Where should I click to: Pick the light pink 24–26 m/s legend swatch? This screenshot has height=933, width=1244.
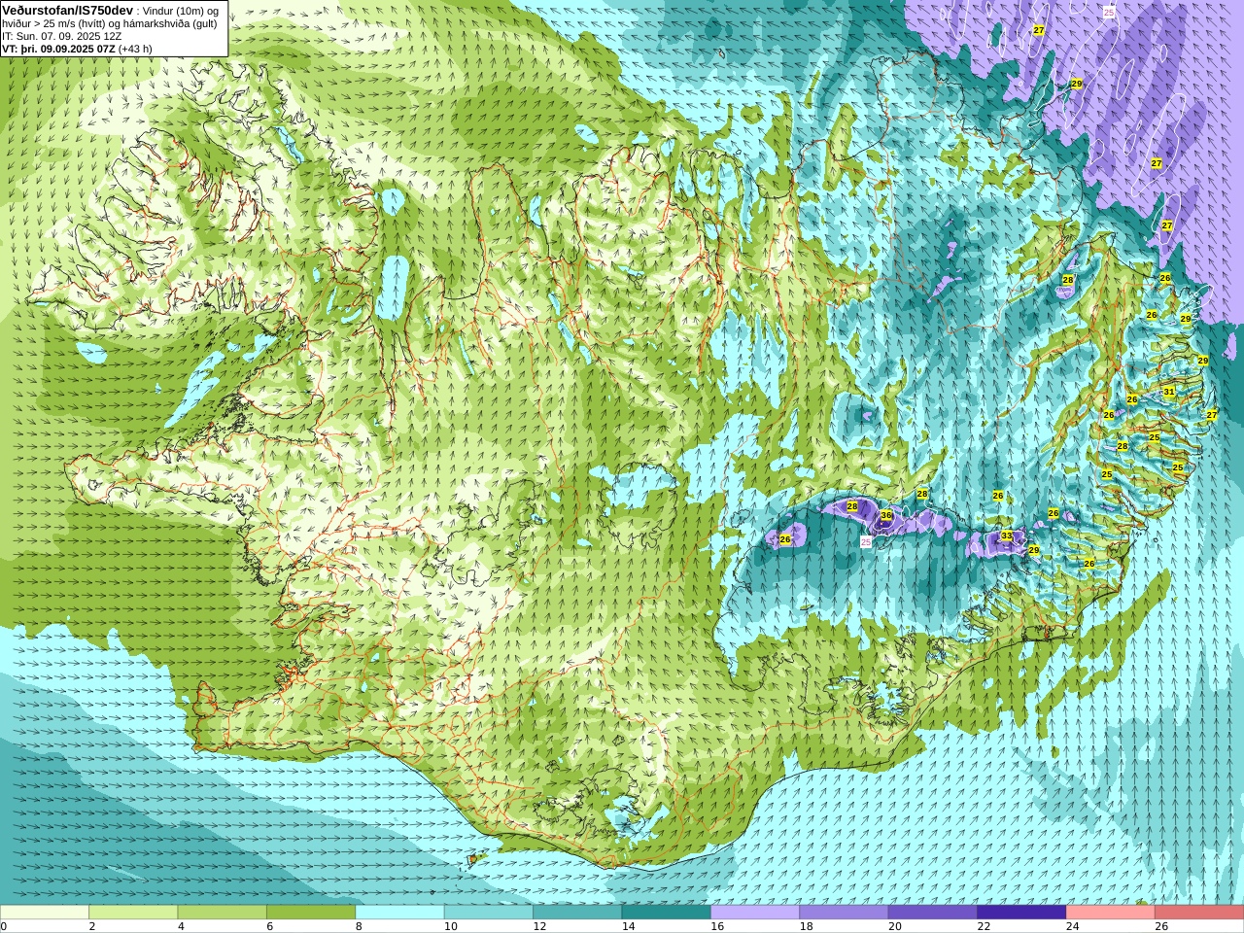(1111, 913)
